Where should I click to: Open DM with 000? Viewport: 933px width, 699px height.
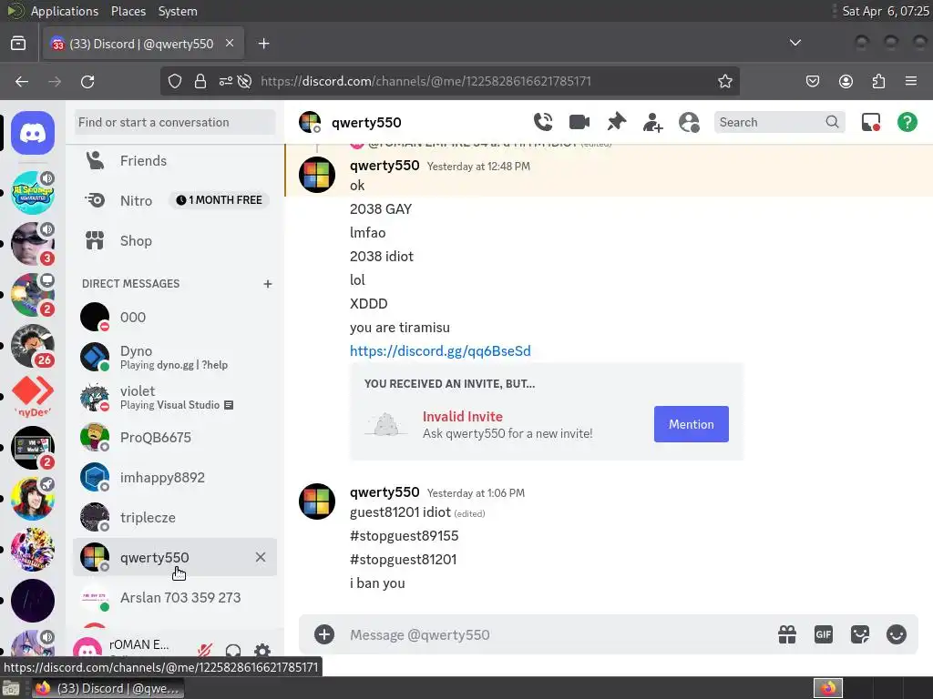(x=175, y=318)
